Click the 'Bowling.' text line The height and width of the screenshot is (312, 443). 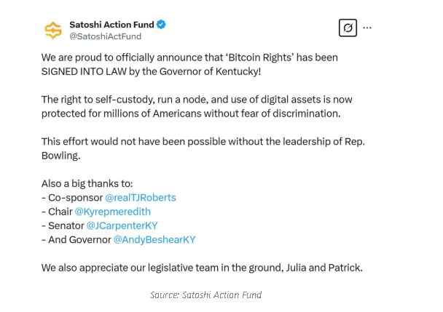click(61, 156)
